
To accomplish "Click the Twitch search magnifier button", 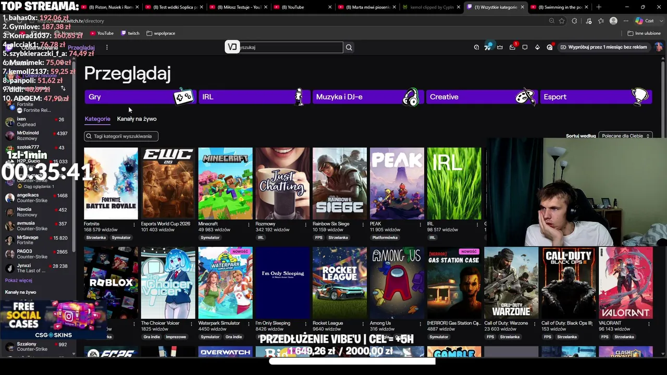I will (x=349, y=47).
